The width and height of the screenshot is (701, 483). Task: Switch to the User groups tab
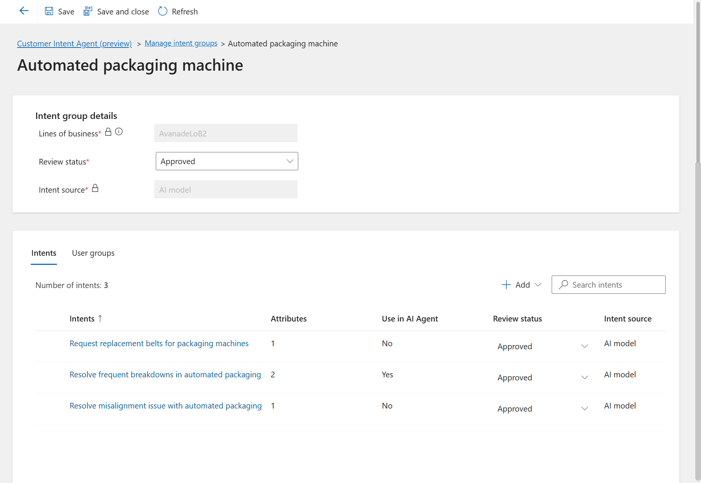(x=93, y=253)
